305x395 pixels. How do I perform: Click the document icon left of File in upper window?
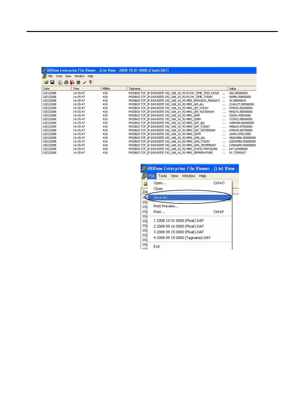(x=44, y=76)
